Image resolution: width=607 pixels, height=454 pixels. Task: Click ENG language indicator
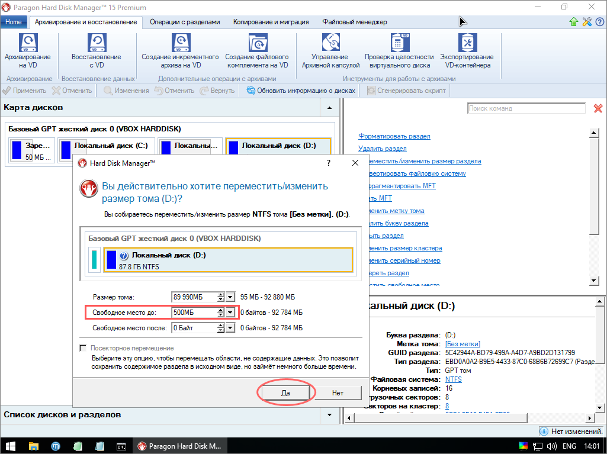coord(569,446)
